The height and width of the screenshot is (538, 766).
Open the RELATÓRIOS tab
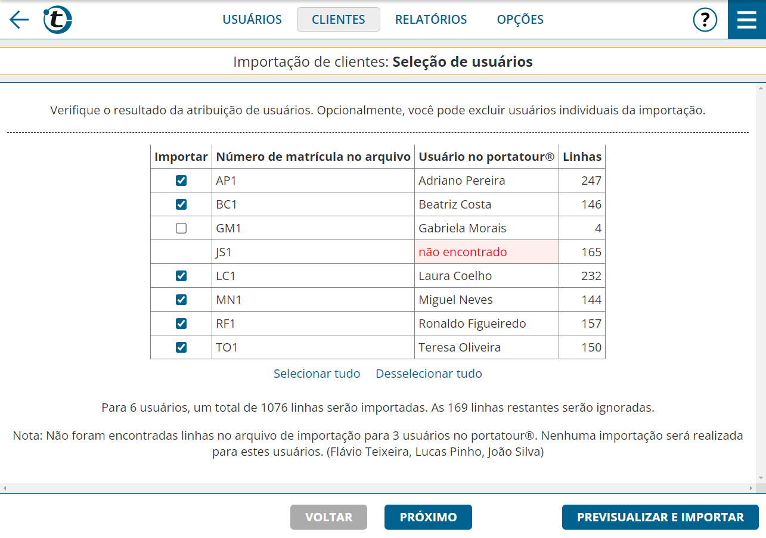(431, 20)
